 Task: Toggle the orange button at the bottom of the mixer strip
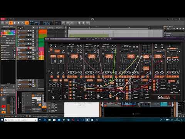point(3,112)
